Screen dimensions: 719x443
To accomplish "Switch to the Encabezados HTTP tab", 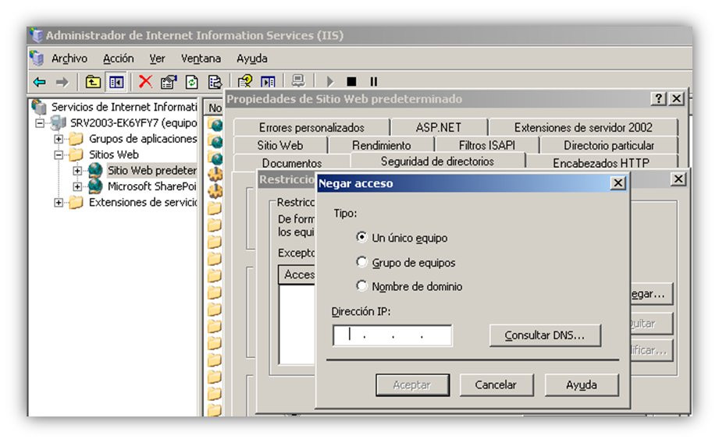I will (x=601, y=163).
